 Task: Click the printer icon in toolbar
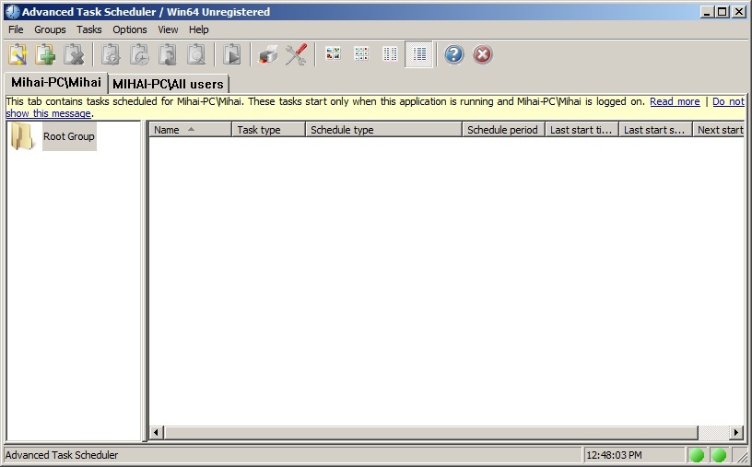(x=267, y=54)
